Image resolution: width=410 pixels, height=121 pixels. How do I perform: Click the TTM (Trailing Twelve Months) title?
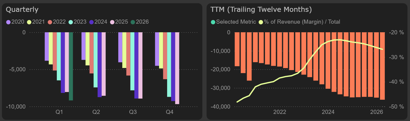coord(261,9)
